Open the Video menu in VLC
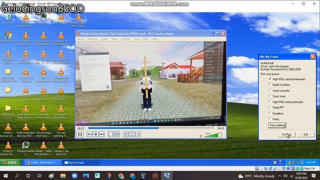The width and height of the screenshot is (320, 180). coord(114,39)
